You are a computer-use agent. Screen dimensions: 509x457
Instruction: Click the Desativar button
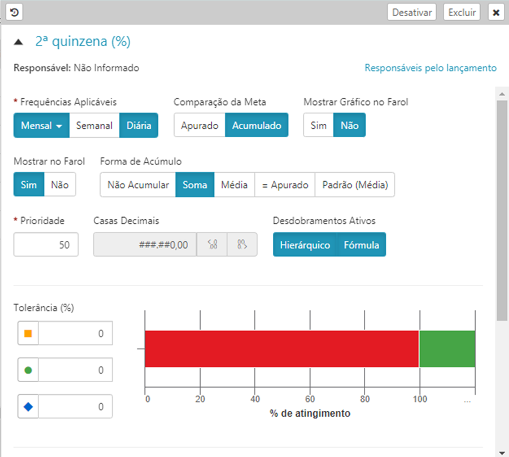(412, 12)
